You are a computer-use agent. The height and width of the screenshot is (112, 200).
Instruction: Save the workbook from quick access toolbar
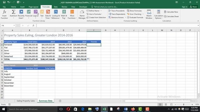[4, 2]
